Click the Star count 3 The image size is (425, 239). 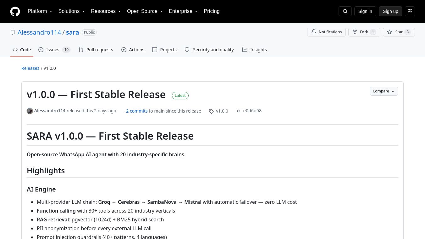[407, 32]
